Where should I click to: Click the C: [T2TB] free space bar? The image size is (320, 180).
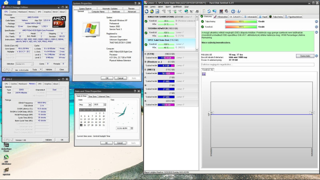tap(166, 58)
